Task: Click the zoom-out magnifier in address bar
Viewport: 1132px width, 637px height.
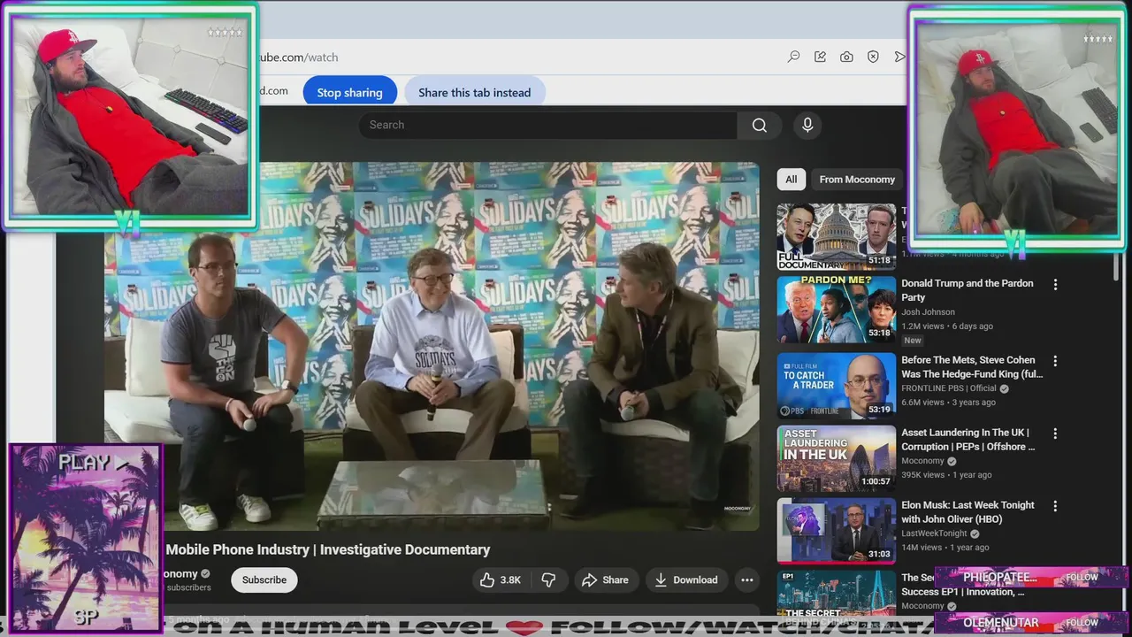Action: [793, 57]
